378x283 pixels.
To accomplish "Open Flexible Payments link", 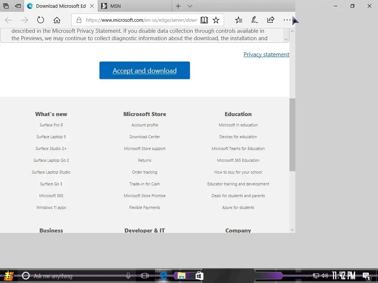I will [145, 207].
